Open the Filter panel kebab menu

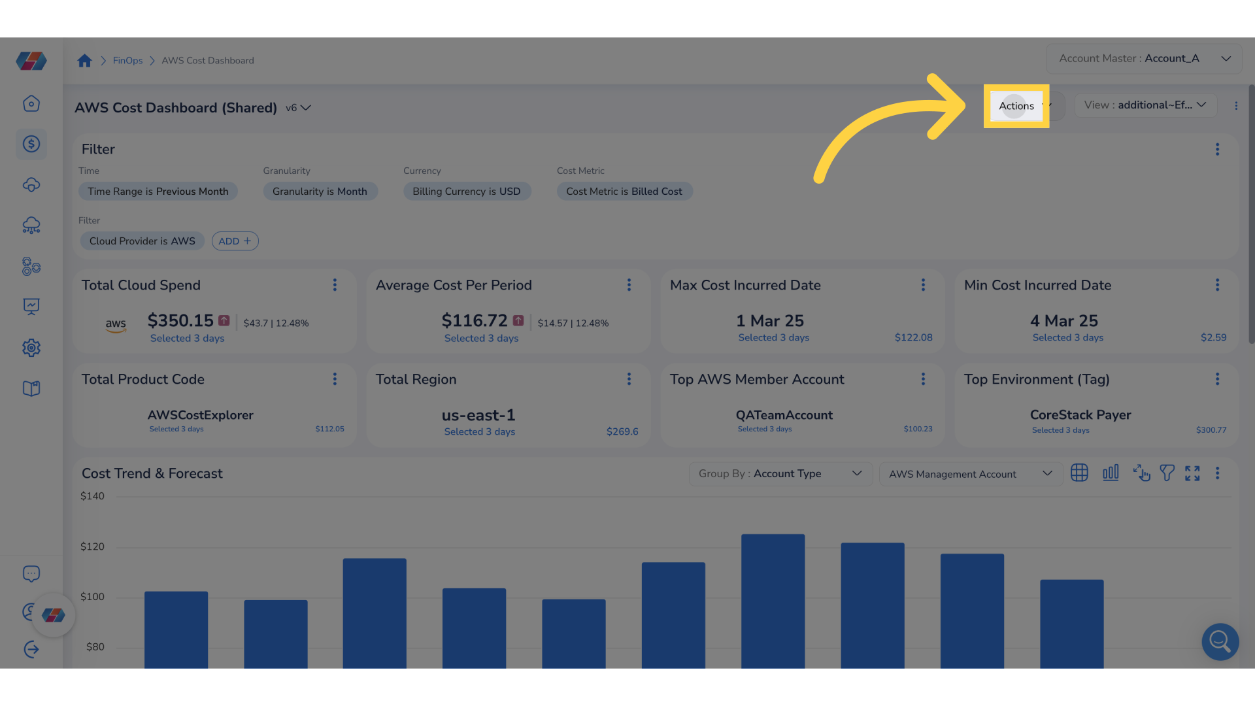click(x=1217, y=149)
